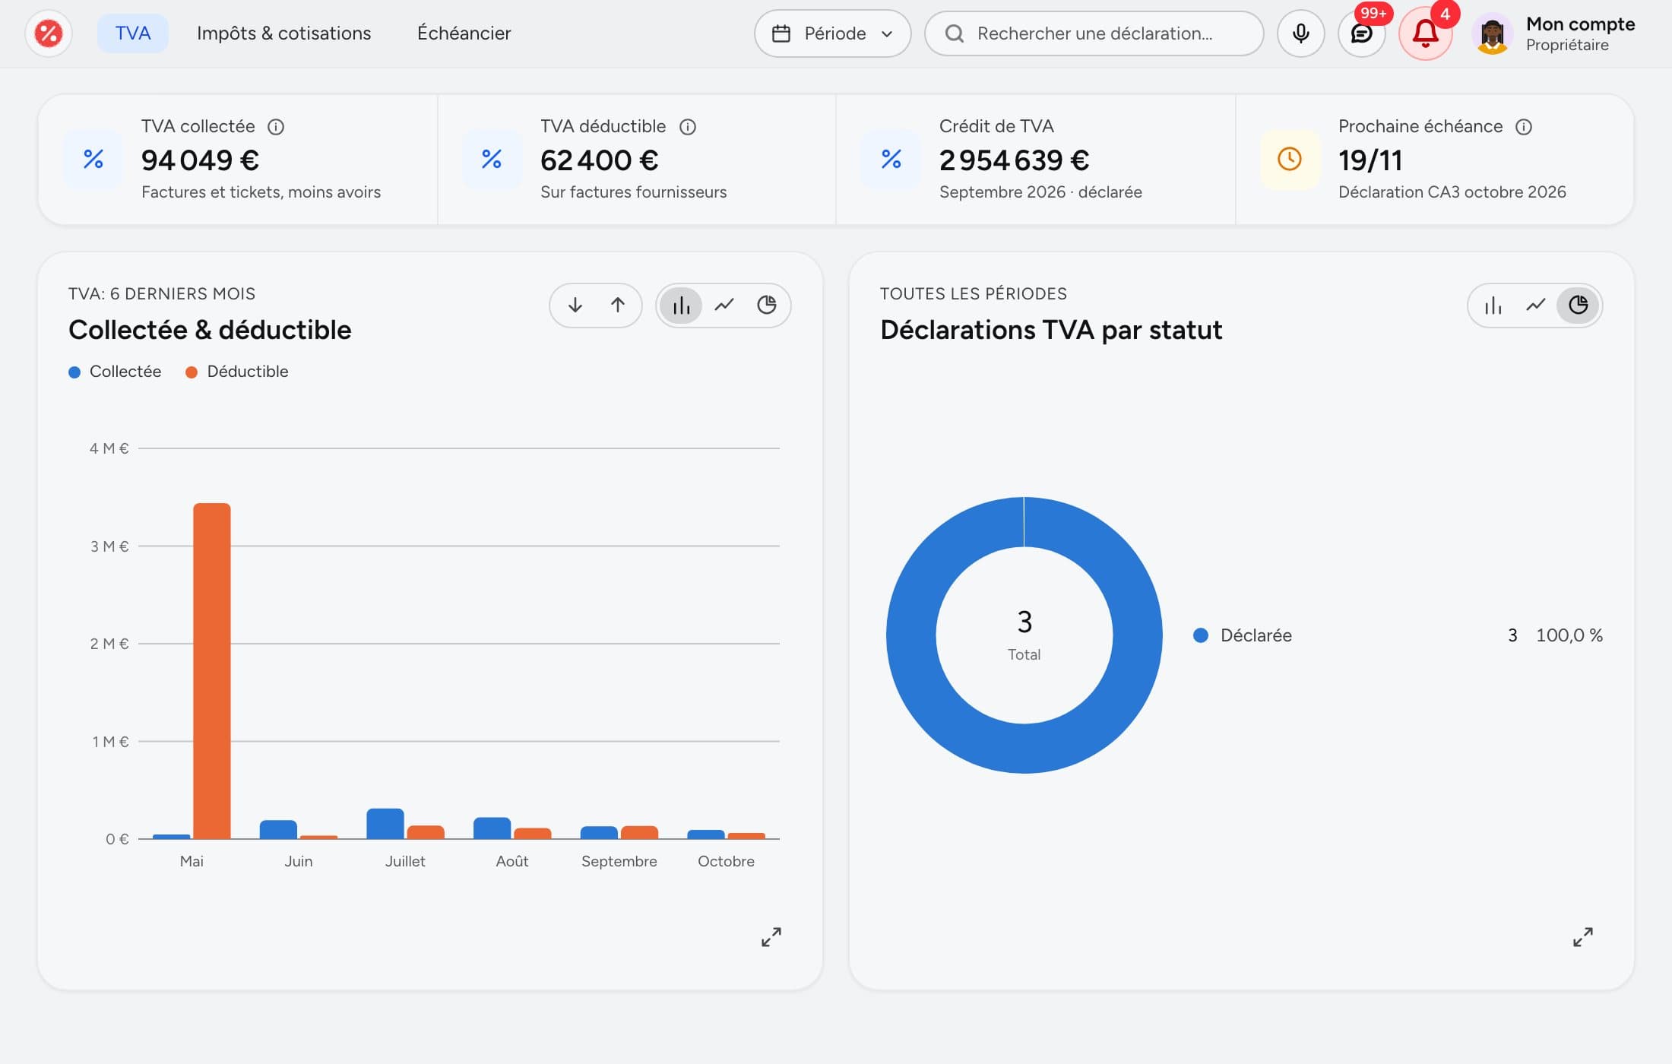Open the TVA tab

click(133, 33)
